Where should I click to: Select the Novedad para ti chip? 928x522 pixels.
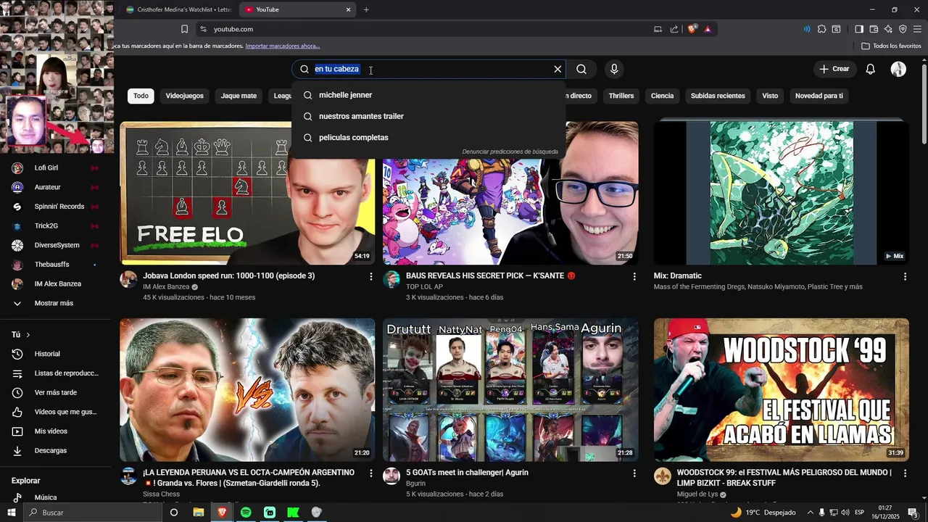pos(819,96)
